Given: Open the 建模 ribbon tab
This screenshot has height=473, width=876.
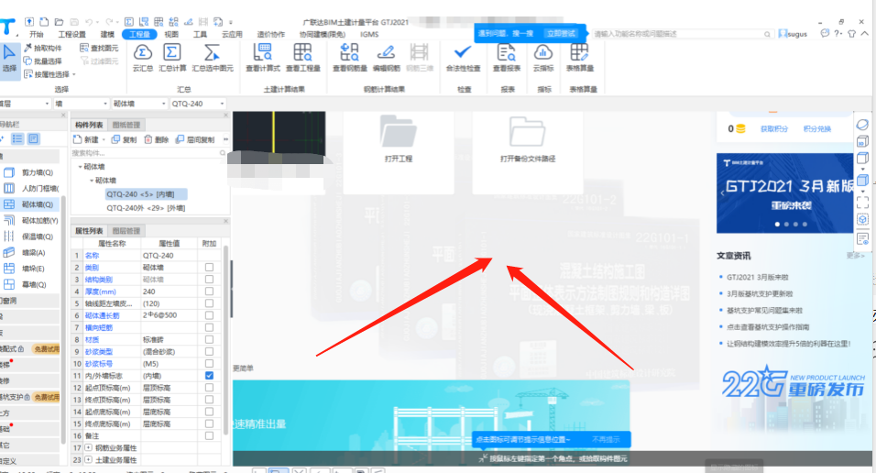Looking at the screenshot, I should click(x=107, y=34).
